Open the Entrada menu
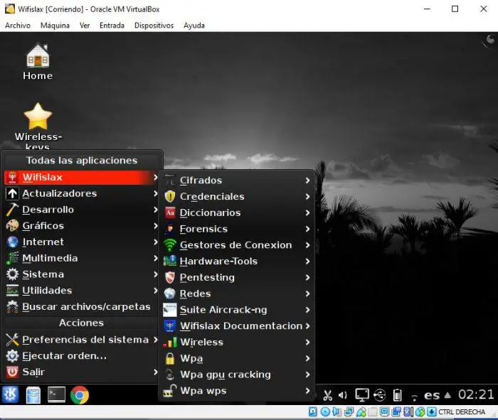This screenshot has width=498, height=420. point(112,26)
